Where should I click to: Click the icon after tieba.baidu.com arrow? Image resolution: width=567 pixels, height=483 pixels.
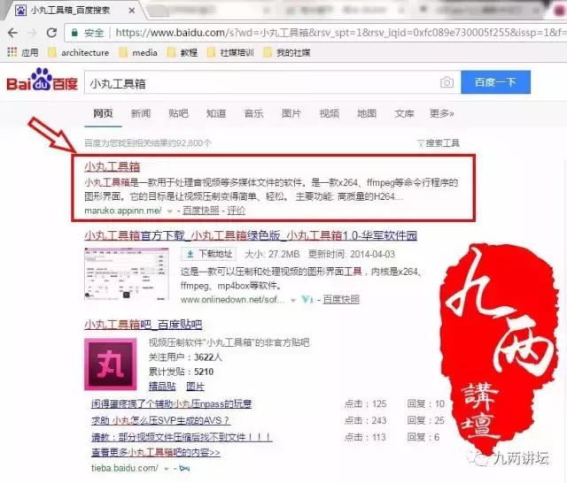(184, 469)
